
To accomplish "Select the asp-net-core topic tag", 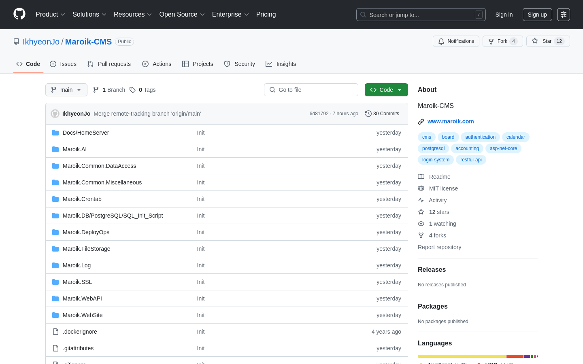I will 503,148.
